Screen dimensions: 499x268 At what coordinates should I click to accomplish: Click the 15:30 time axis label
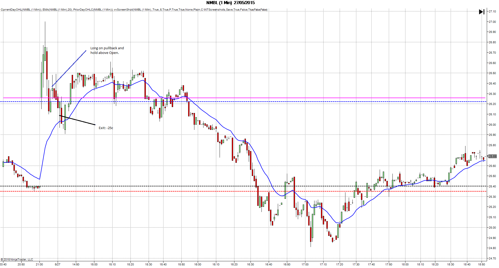click(x=149, y=264)
